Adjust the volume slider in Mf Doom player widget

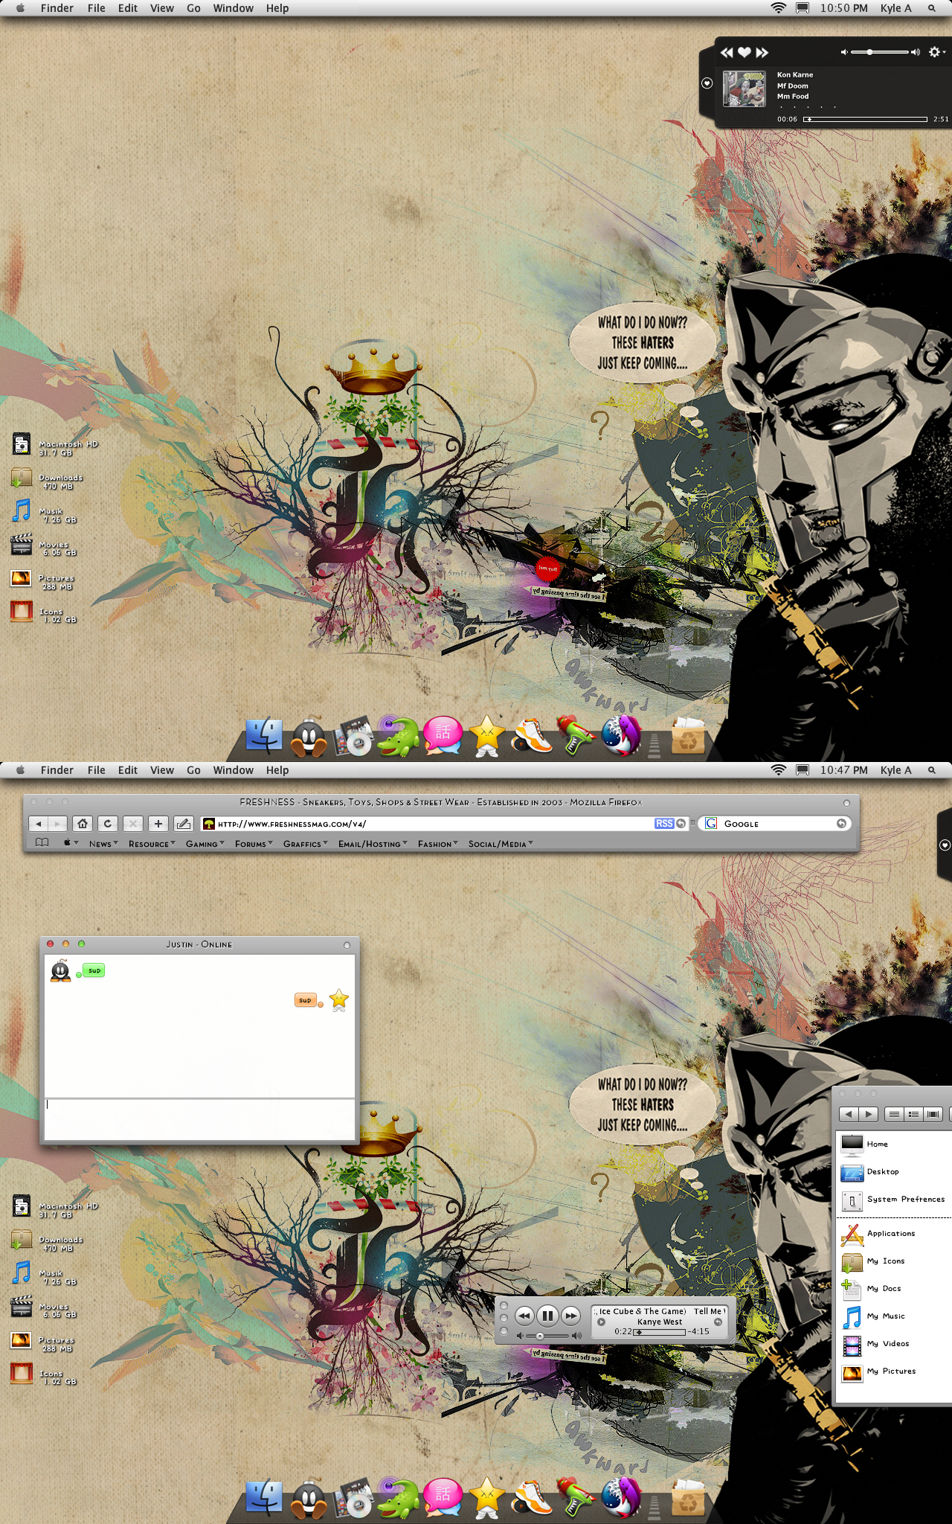click(880, 52)
